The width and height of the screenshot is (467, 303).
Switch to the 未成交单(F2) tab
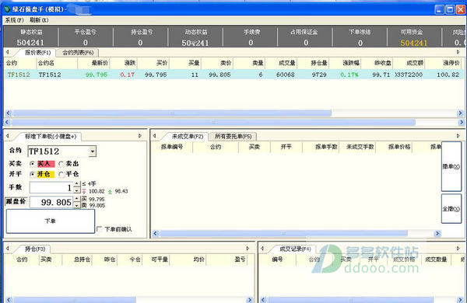tap(188, 136)
